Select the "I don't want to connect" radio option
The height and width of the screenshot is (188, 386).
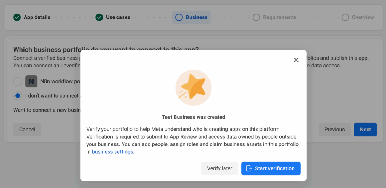[x=18, y=96]
